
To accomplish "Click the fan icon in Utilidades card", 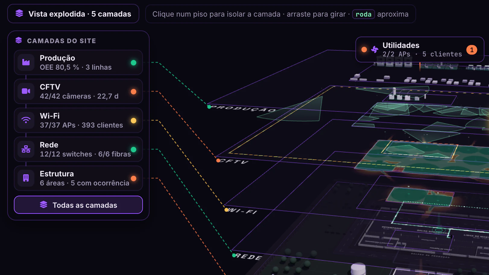I will [375, 49].
